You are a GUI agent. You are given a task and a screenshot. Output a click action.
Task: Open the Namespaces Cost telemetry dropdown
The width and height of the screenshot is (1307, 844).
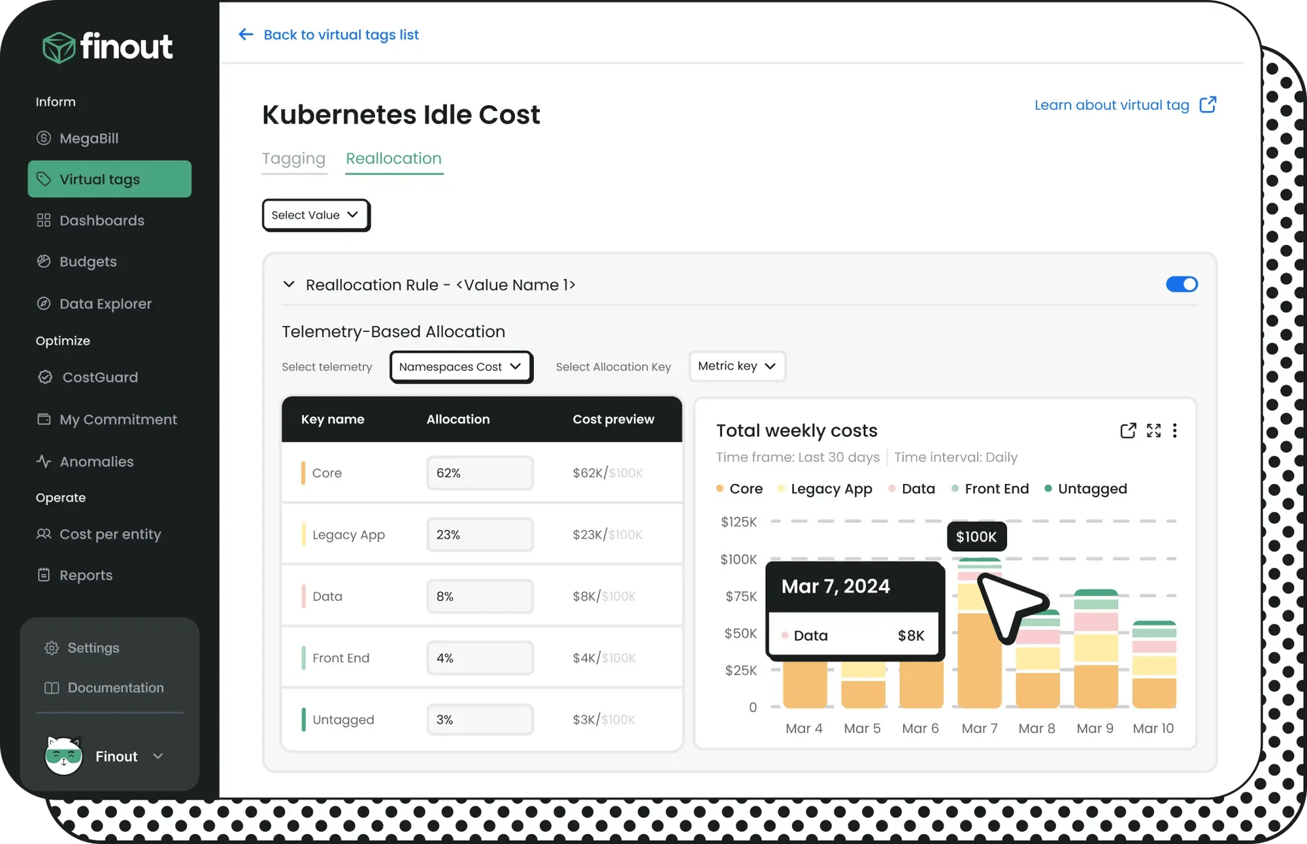461,366
